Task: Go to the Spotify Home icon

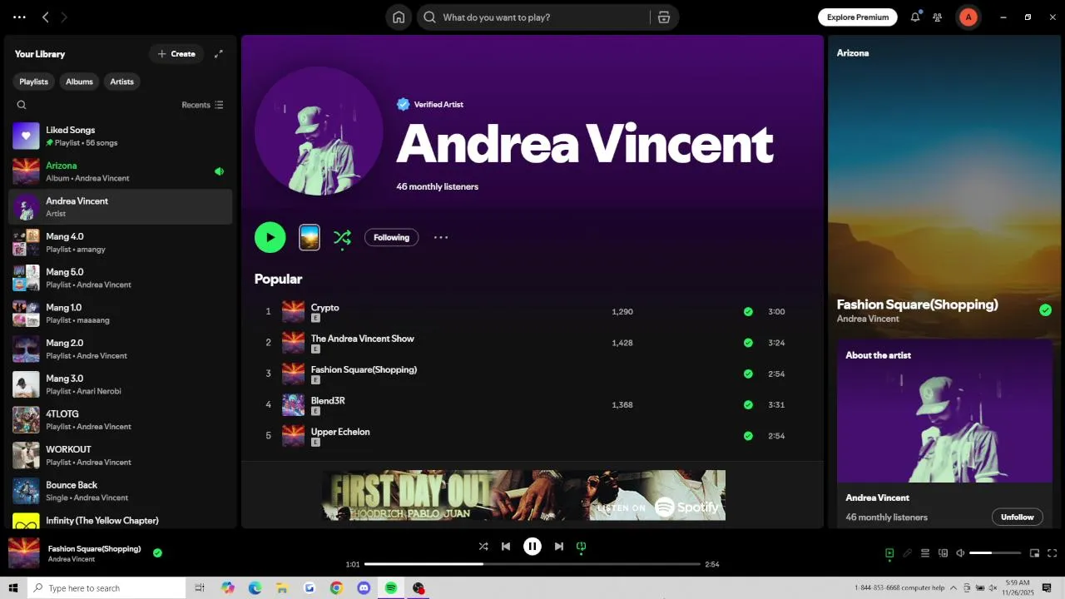Action: point(399,17)
